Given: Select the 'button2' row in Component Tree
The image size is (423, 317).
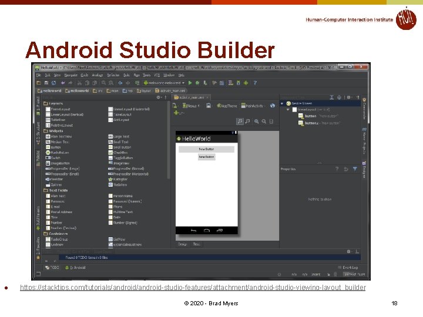Looking at the screenshot, I should [x=320, y=123].
